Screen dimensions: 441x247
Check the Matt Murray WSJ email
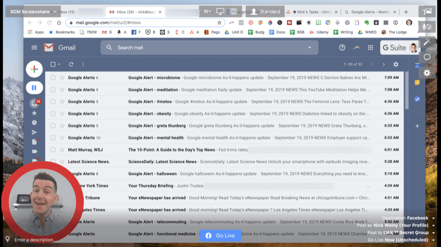53,150
